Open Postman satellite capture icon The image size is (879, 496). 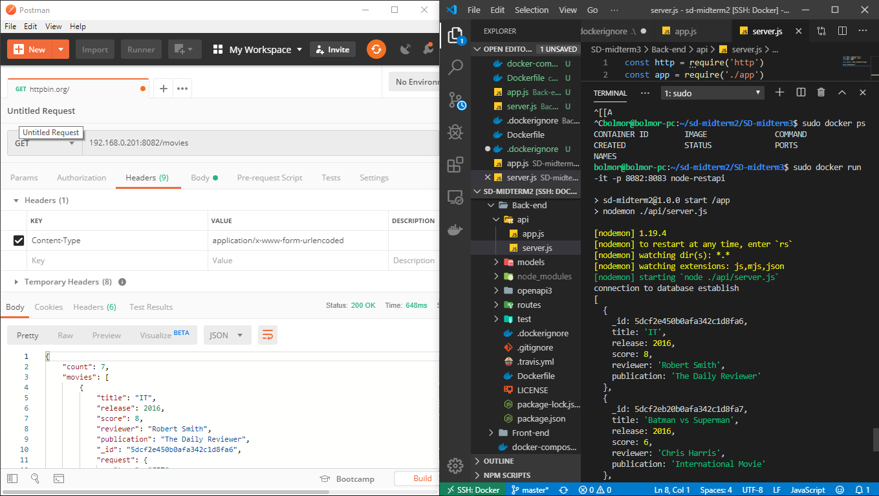tap(406, 49)
